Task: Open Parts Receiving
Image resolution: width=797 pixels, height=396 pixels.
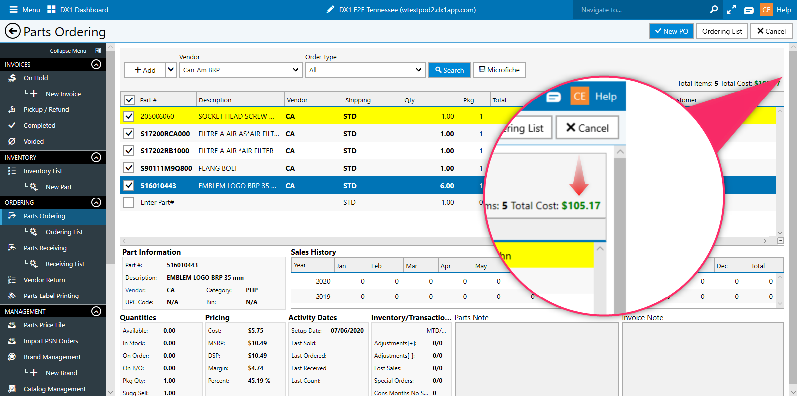Action: point(45,248)
